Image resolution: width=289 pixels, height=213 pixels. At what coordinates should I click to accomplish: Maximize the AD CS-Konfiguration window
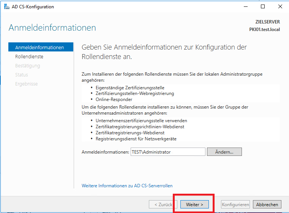pyautogui.click(x=263, y=7)
